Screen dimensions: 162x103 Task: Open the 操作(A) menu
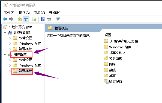click(24, 13)
